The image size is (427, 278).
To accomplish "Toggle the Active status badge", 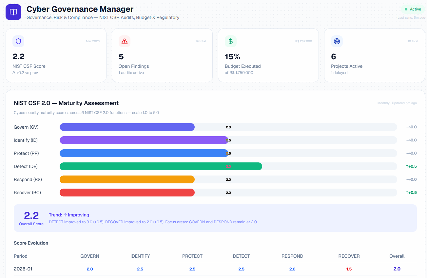I will pyautogui.click(x=413, y=9).
